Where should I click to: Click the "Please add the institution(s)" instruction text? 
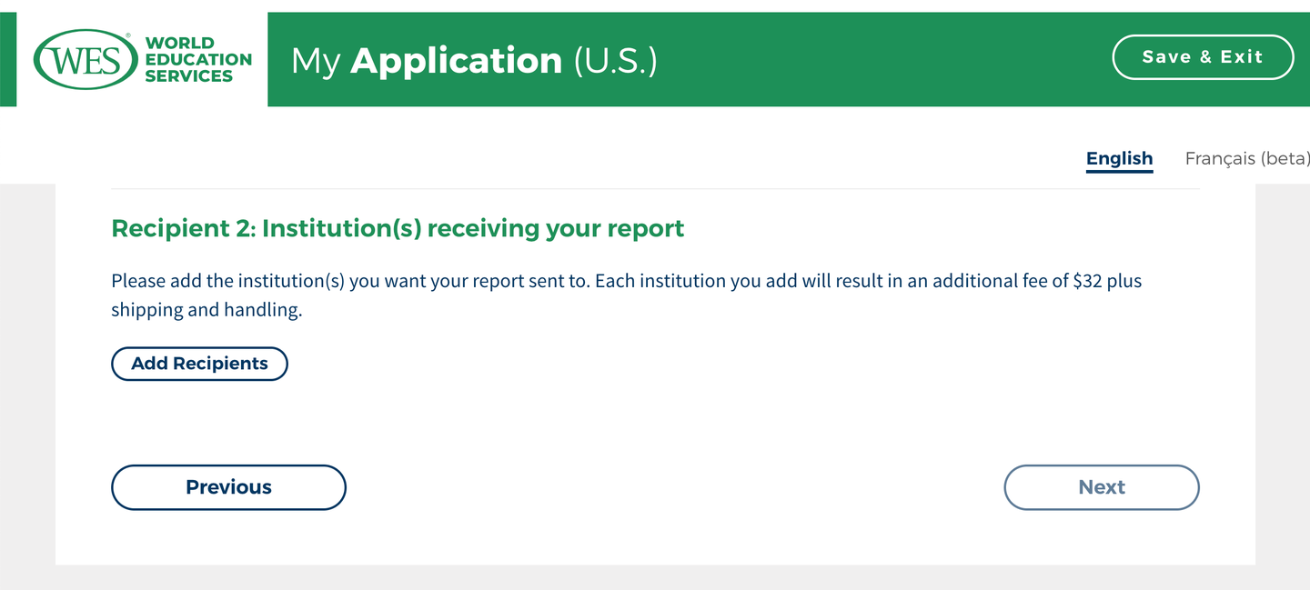tap(227, 281)
